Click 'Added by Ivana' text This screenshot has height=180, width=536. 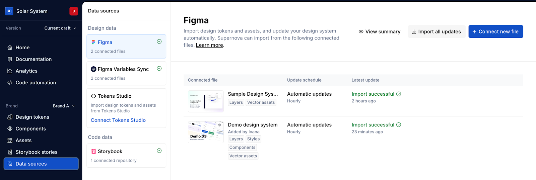(244, 132)
